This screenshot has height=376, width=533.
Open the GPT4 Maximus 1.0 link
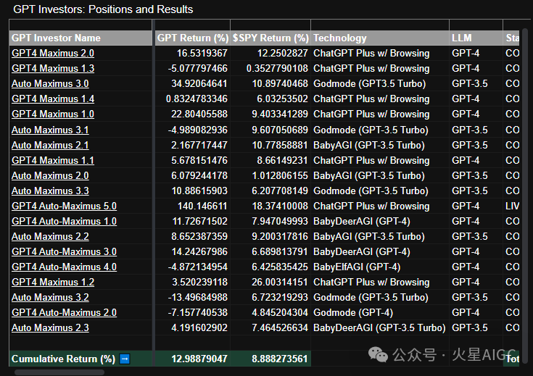[53, 114]
